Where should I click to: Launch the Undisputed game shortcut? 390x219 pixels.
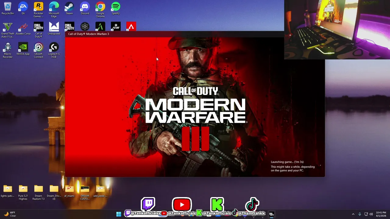[54, 29]
